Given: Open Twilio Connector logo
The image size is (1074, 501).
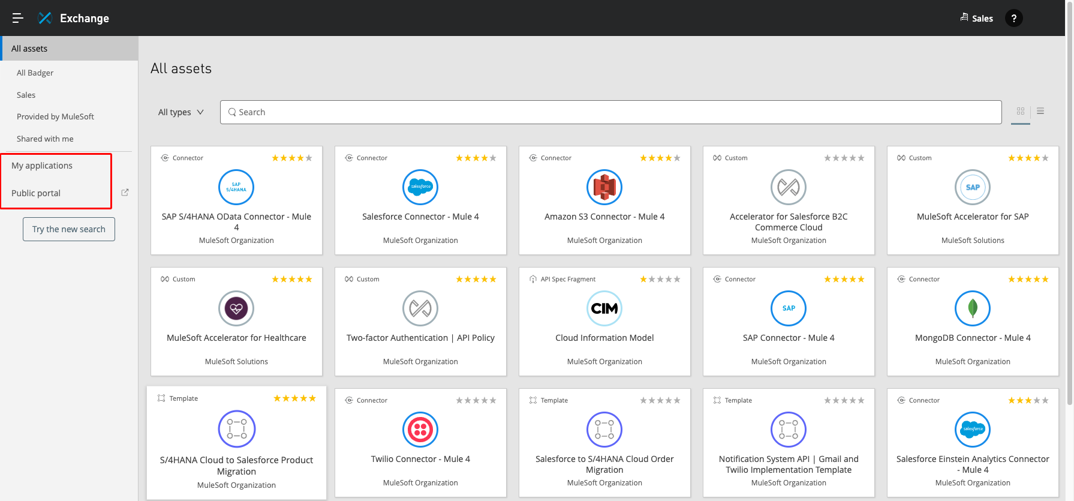Looking at the screenshot, I should point(420,430).
